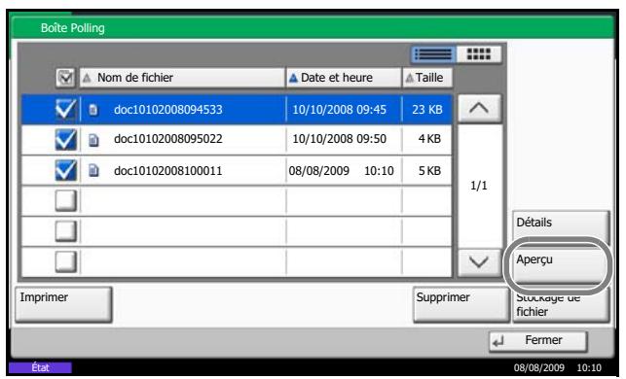Click document icon of doc10102008094533

[93, 110]
